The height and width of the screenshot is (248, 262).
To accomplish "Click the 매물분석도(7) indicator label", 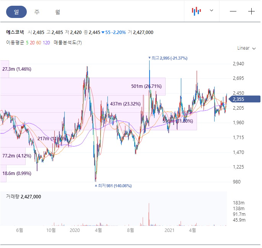I will click(x=68, y=42).
